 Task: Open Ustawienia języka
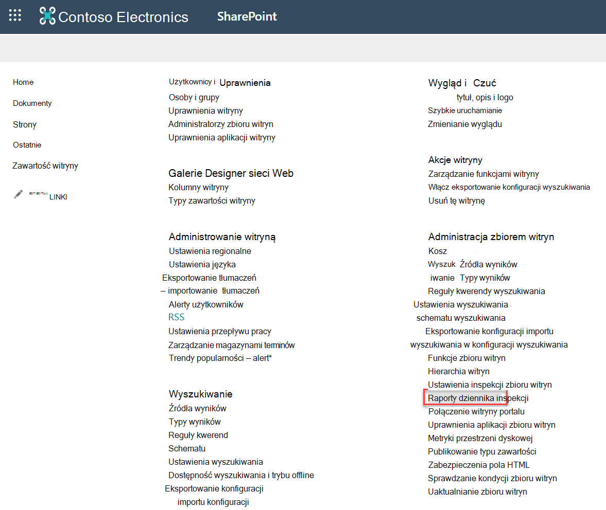coord(202,265)
